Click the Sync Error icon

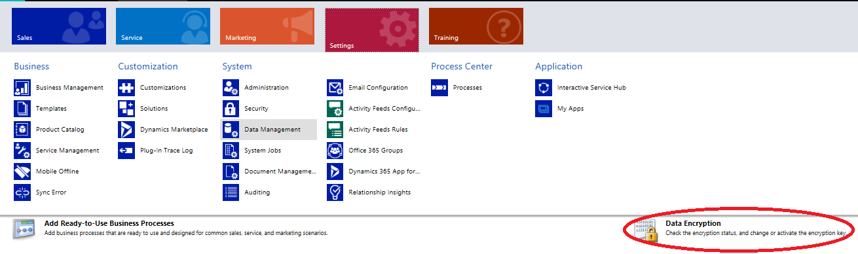(x=22, y=192)
